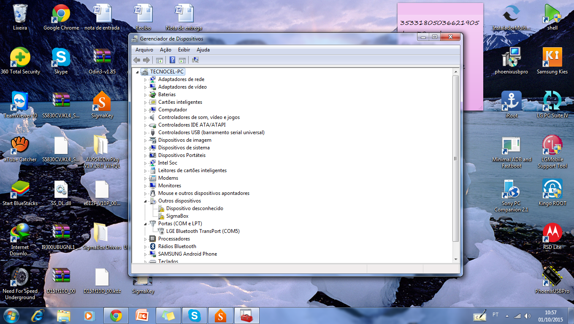Open the Ajuda menu

tap(203, 50)
